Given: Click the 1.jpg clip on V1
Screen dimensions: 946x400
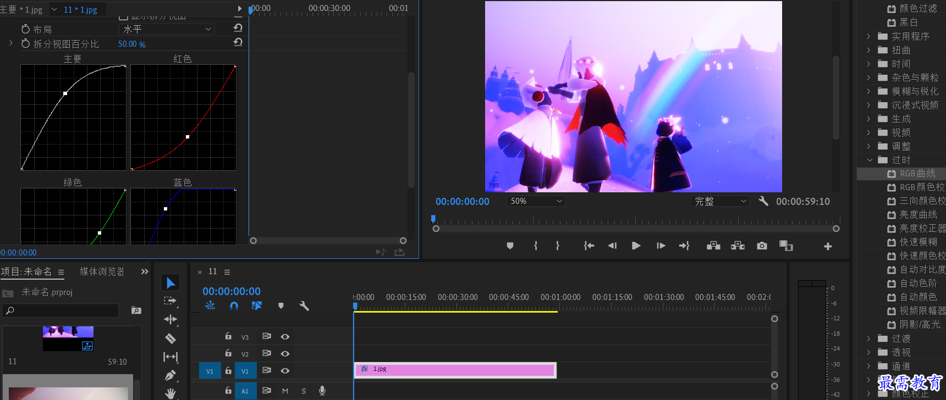Looking at the screenshot, I should pos(455,370).
